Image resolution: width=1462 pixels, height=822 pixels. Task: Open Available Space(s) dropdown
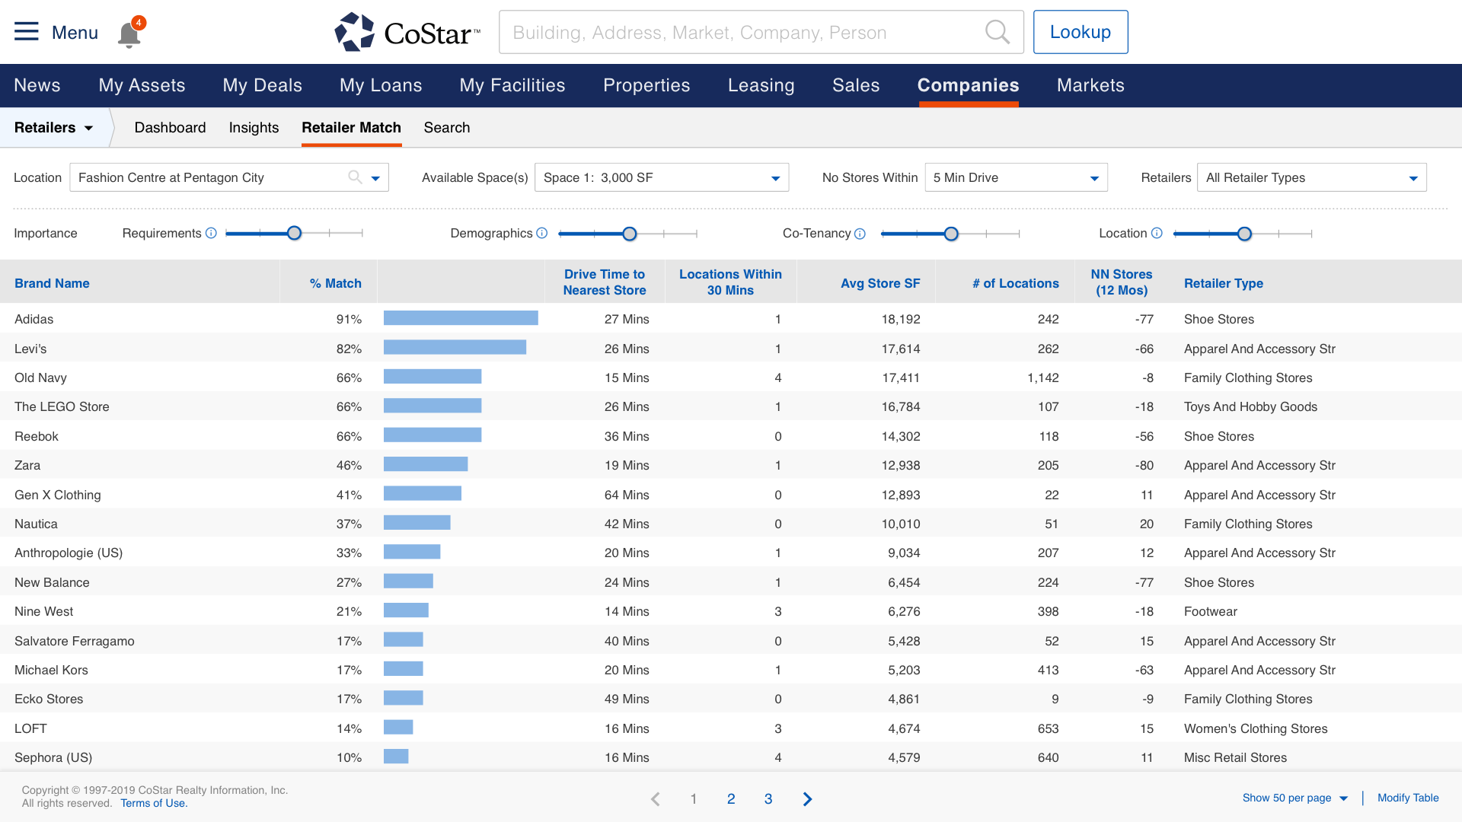tap(662, 177)
